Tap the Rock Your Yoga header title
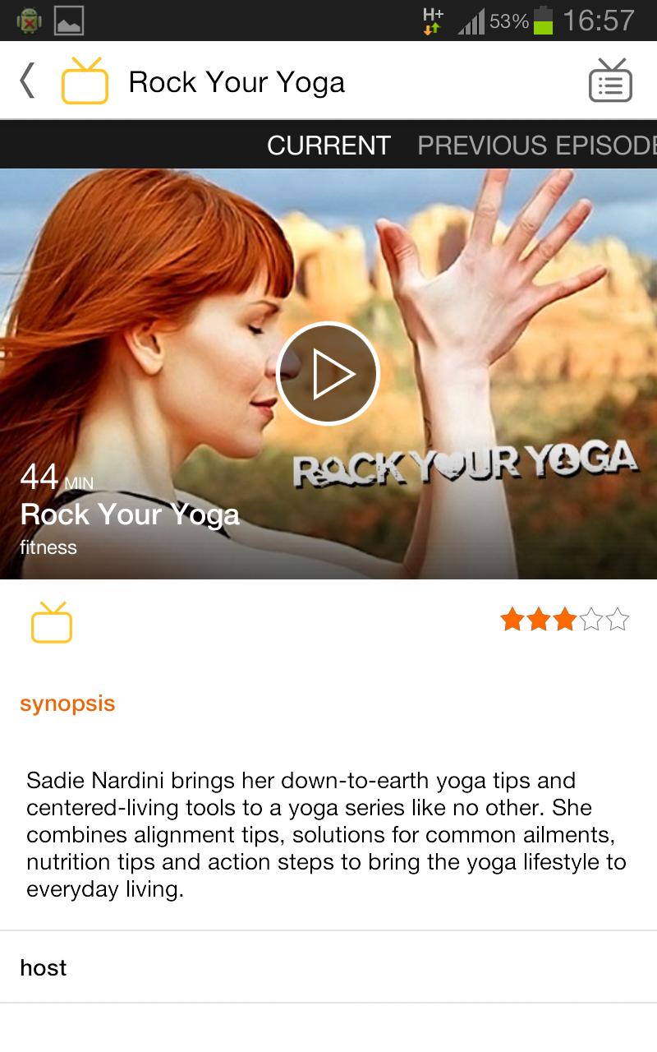The height and width of the screenshot is (1052, 657). pos(237,82)
